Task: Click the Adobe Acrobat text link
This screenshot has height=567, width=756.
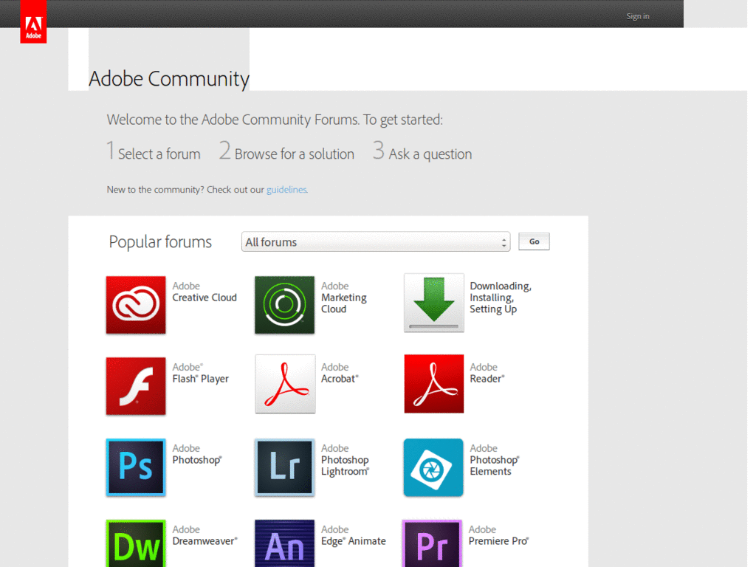Action: click(x=340, y=373)
